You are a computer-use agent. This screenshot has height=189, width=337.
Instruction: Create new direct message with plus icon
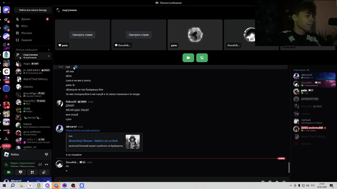click(49, 50)
